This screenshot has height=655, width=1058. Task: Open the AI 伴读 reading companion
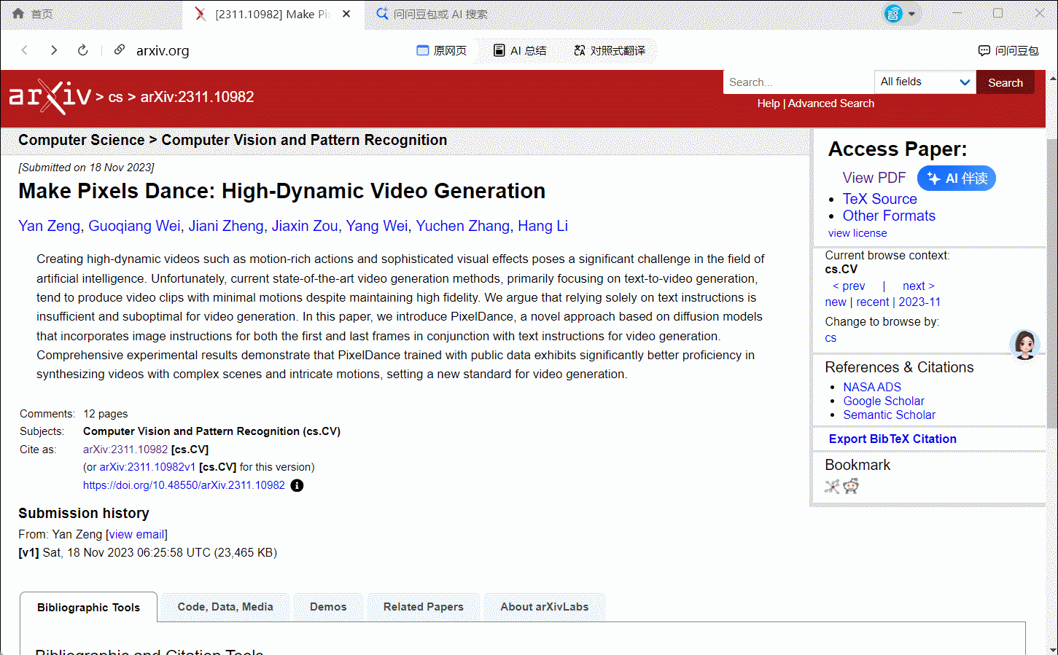(956, 179)
